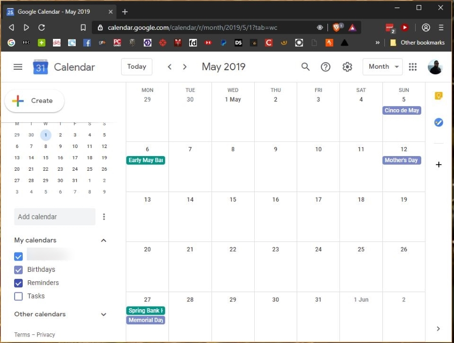Click the Google Calendar logo
Image resolution: width=454 pixels, height=343 pixels.
(x=40, y=67)
